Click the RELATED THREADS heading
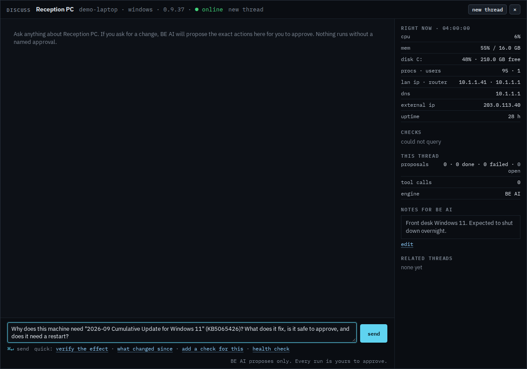The width and height of the screenshot is (527, 369). pos(426,258)
